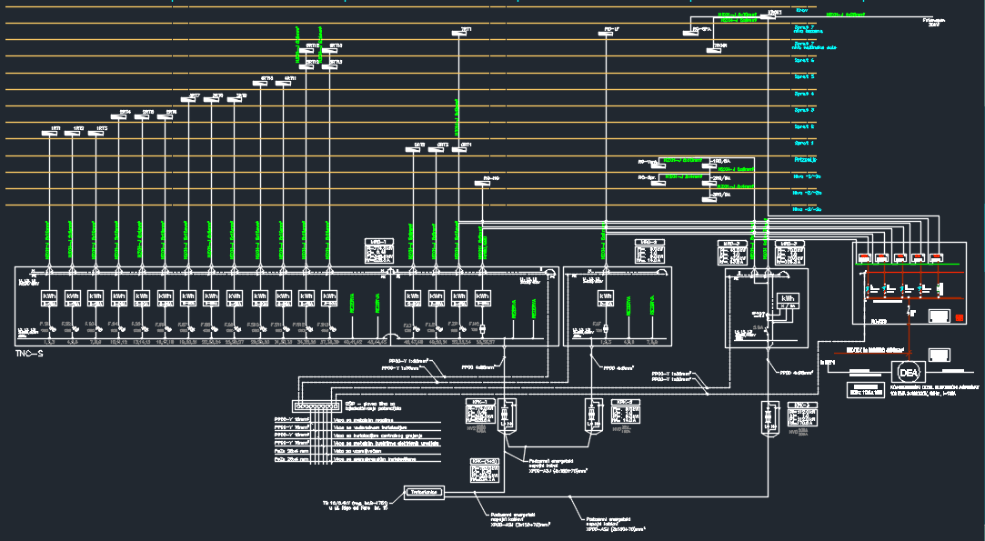This screenshot has height=541, width=985.
Task: Select the RO-1P board symbol
Action: pos(610,35)
